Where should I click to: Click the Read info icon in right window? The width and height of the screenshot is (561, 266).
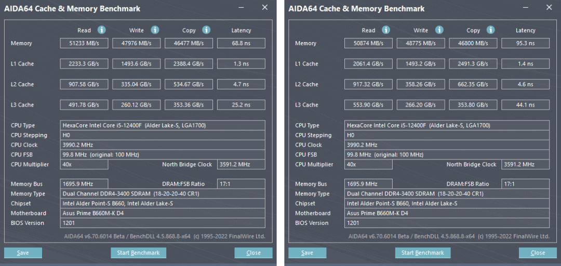tap(386, 30)
